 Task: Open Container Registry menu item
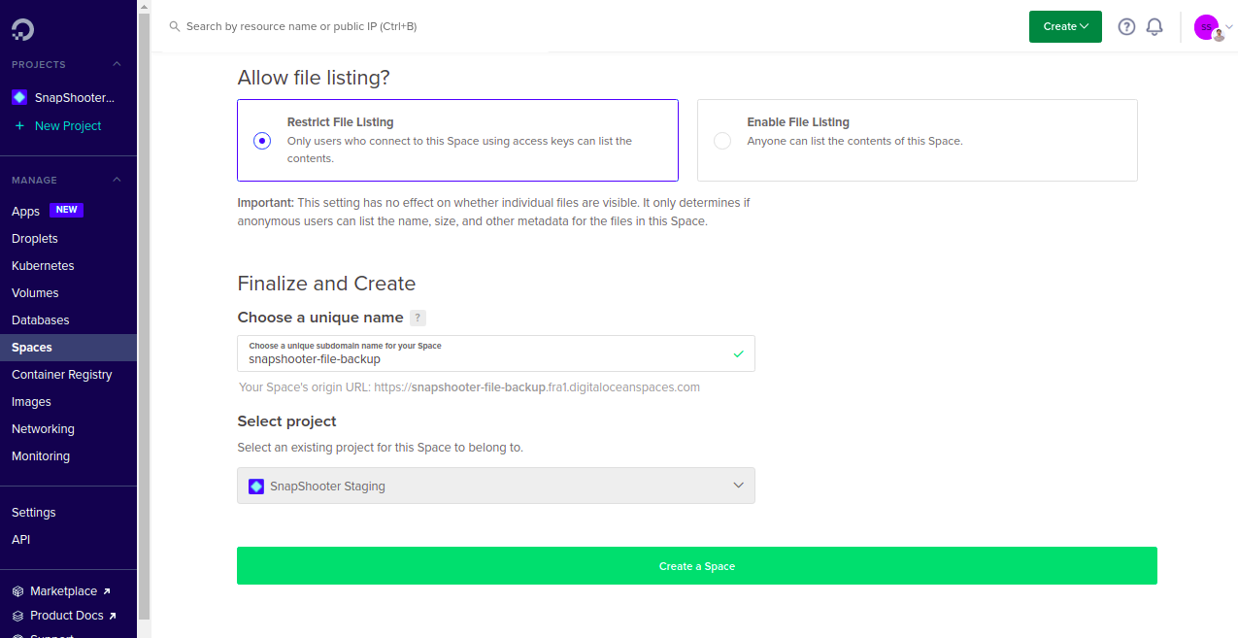pos(62,375)
